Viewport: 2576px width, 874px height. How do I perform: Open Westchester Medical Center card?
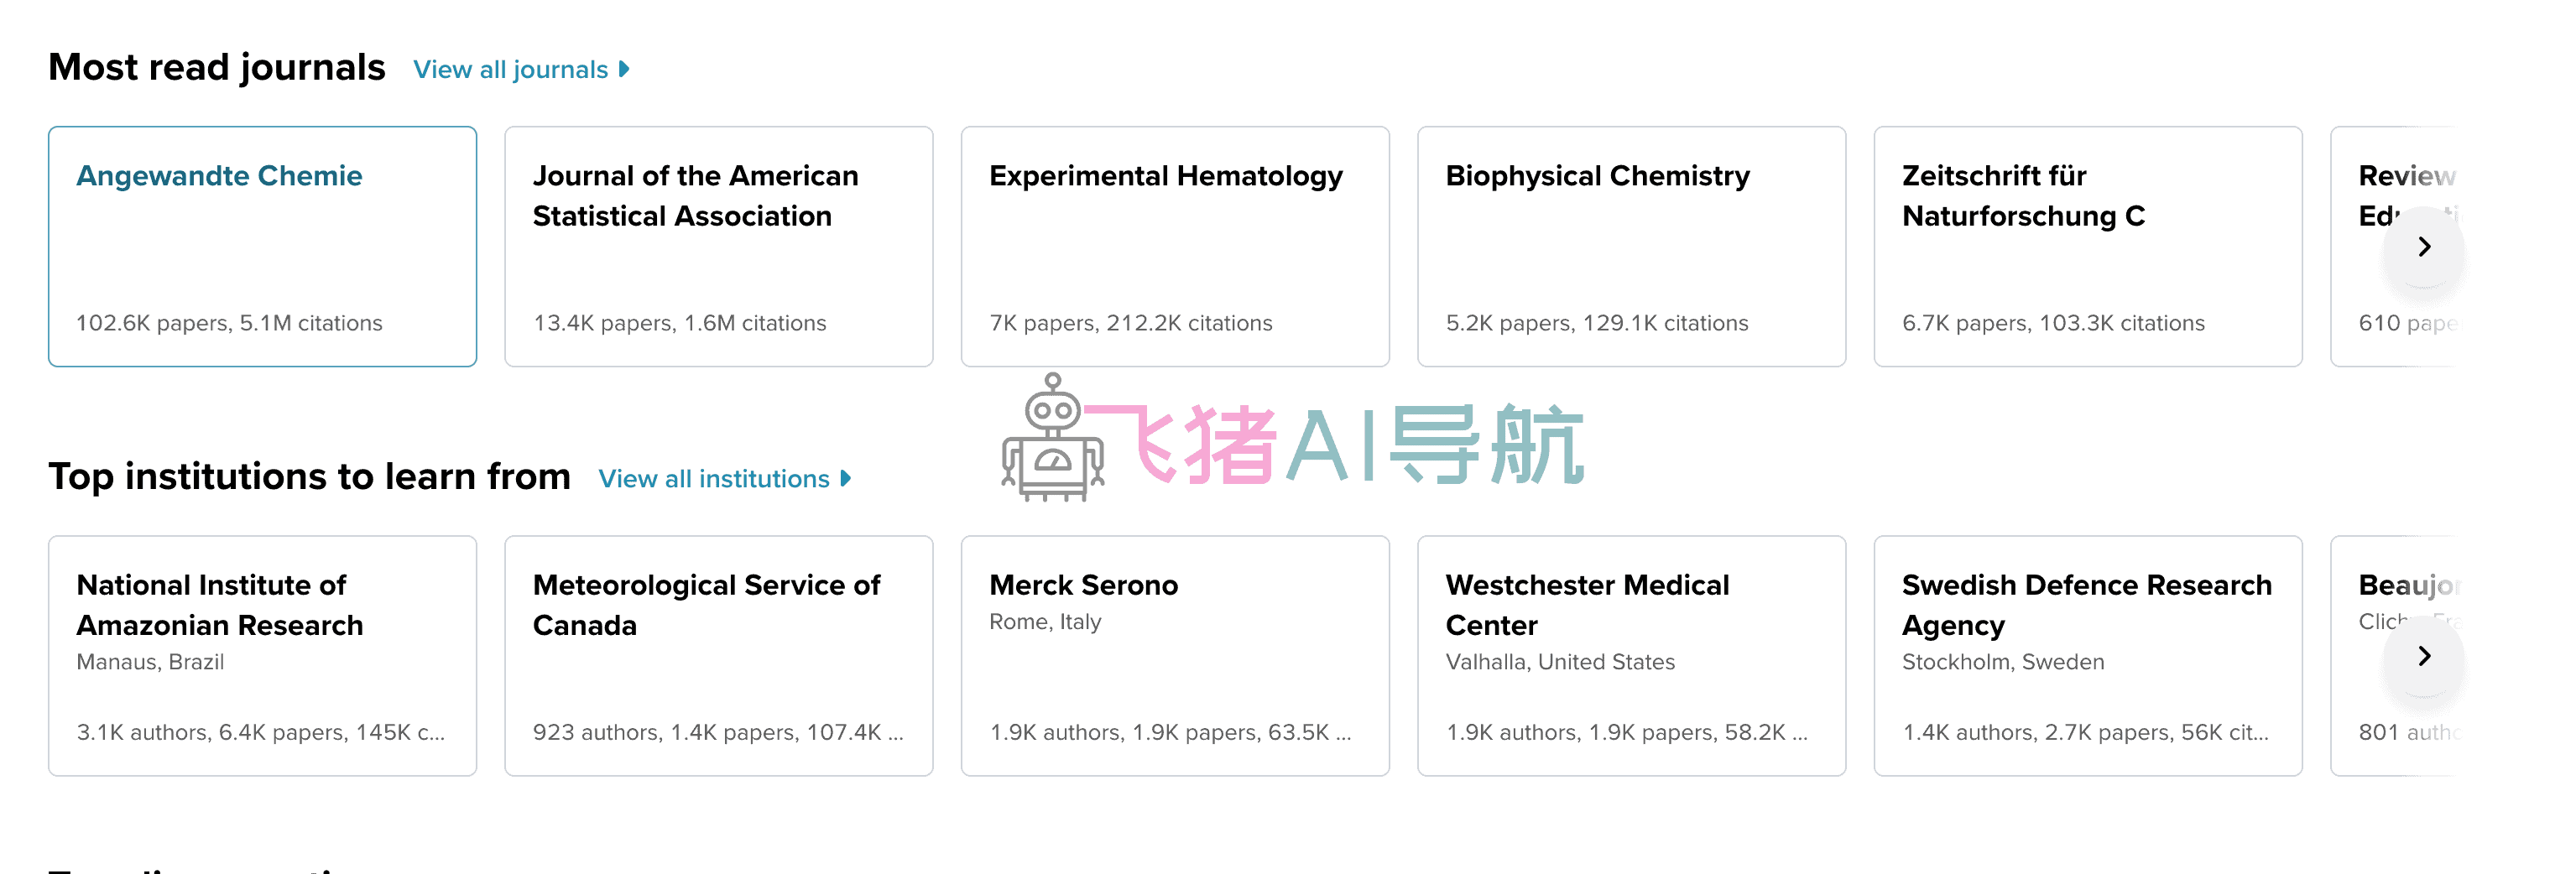[x=1630, y=655]
